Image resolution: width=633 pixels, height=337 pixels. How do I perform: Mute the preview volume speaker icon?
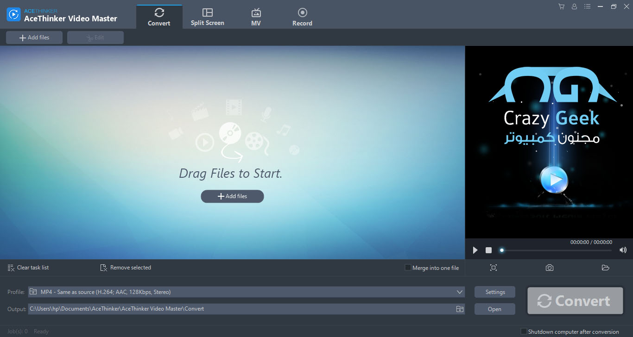623,250
